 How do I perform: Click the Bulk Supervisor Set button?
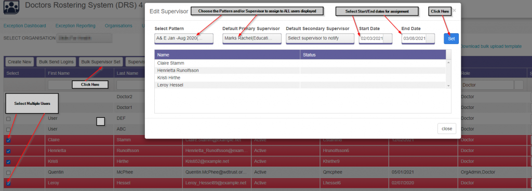point(101,62)
